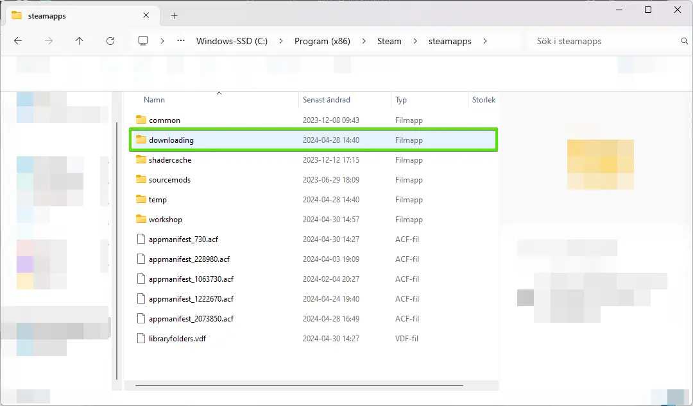The image size is (693, 406).
Task: Maximize the File Explorer window
Action: pos(648,10)
